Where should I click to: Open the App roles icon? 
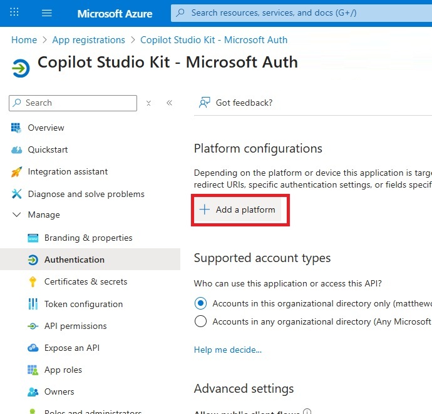click(33, 370)
